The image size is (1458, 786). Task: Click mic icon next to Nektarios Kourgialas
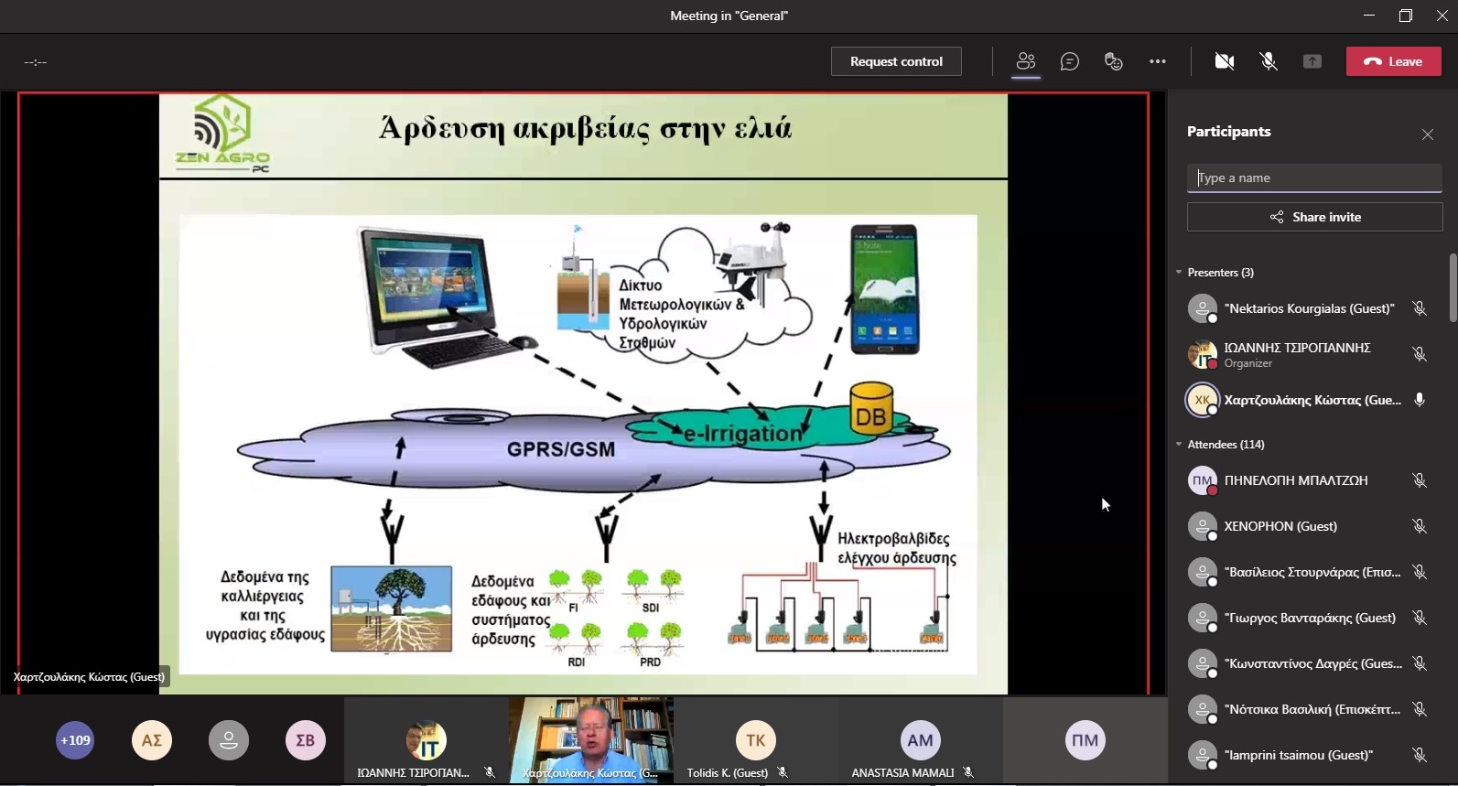click(x=1419, y=309)
